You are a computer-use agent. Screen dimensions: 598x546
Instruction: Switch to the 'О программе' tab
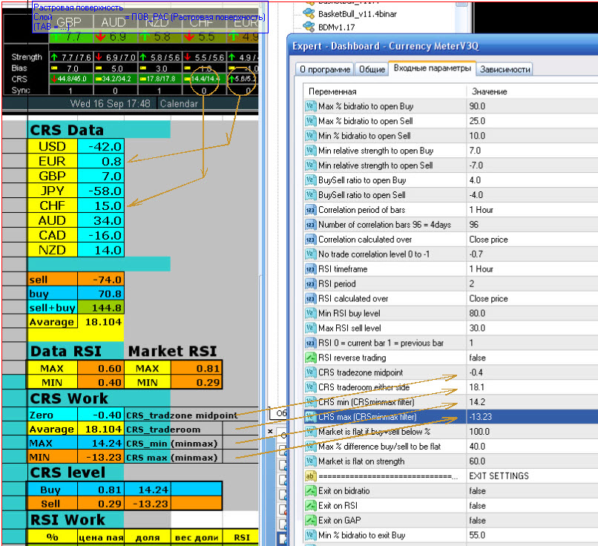[x=324, y=70]
